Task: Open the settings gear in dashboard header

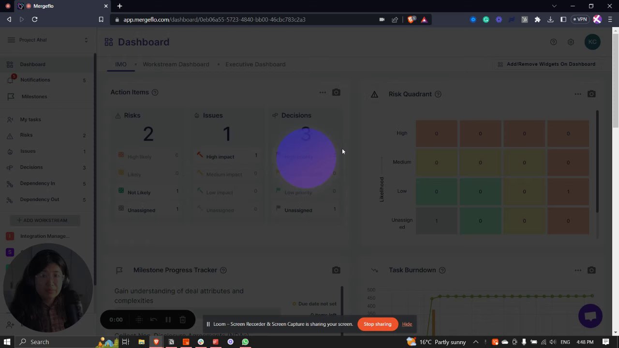Action: pos(571,42)
